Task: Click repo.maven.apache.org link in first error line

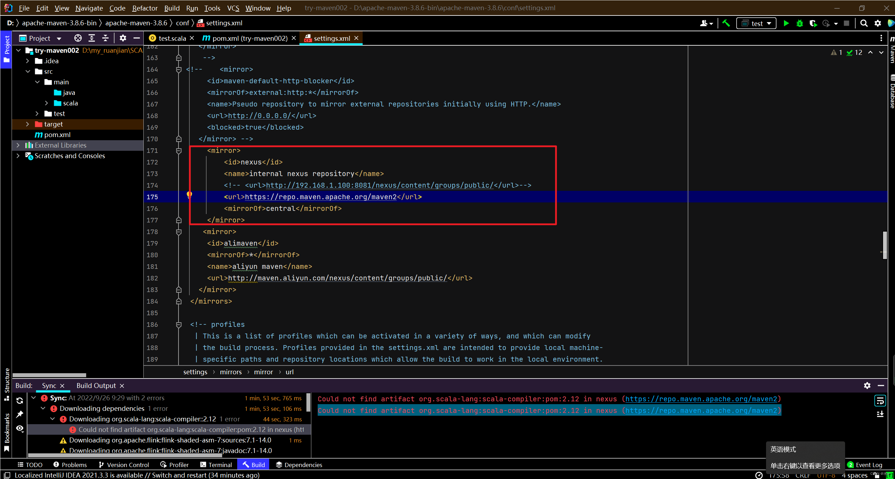Action: click(701, 399)
